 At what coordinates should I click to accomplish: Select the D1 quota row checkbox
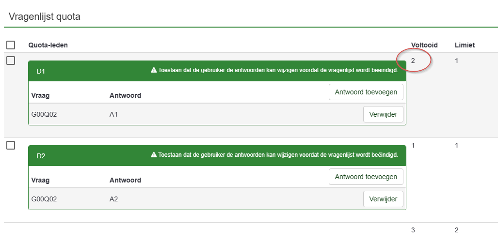pos(11,61)
